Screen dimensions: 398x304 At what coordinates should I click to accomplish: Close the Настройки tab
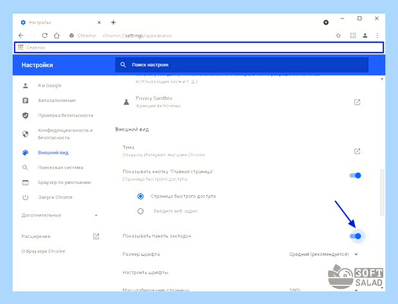pyautogui.click(x=99, y=22)
